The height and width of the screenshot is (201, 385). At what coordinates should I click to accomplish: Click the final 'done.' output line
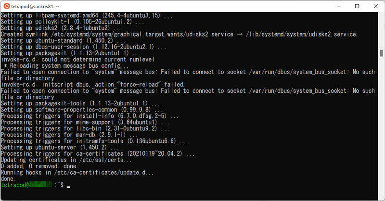(x=8, y=178)
